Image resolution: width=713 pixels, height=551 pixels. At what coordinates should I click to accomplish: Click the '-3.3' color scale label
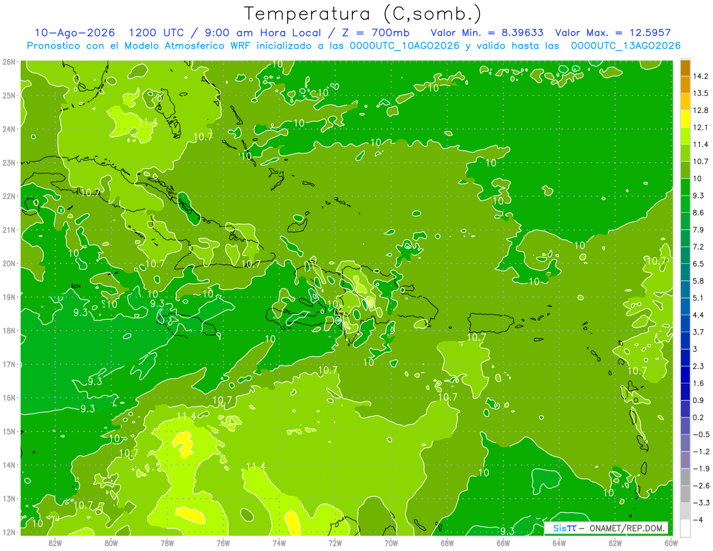(701, 503)
